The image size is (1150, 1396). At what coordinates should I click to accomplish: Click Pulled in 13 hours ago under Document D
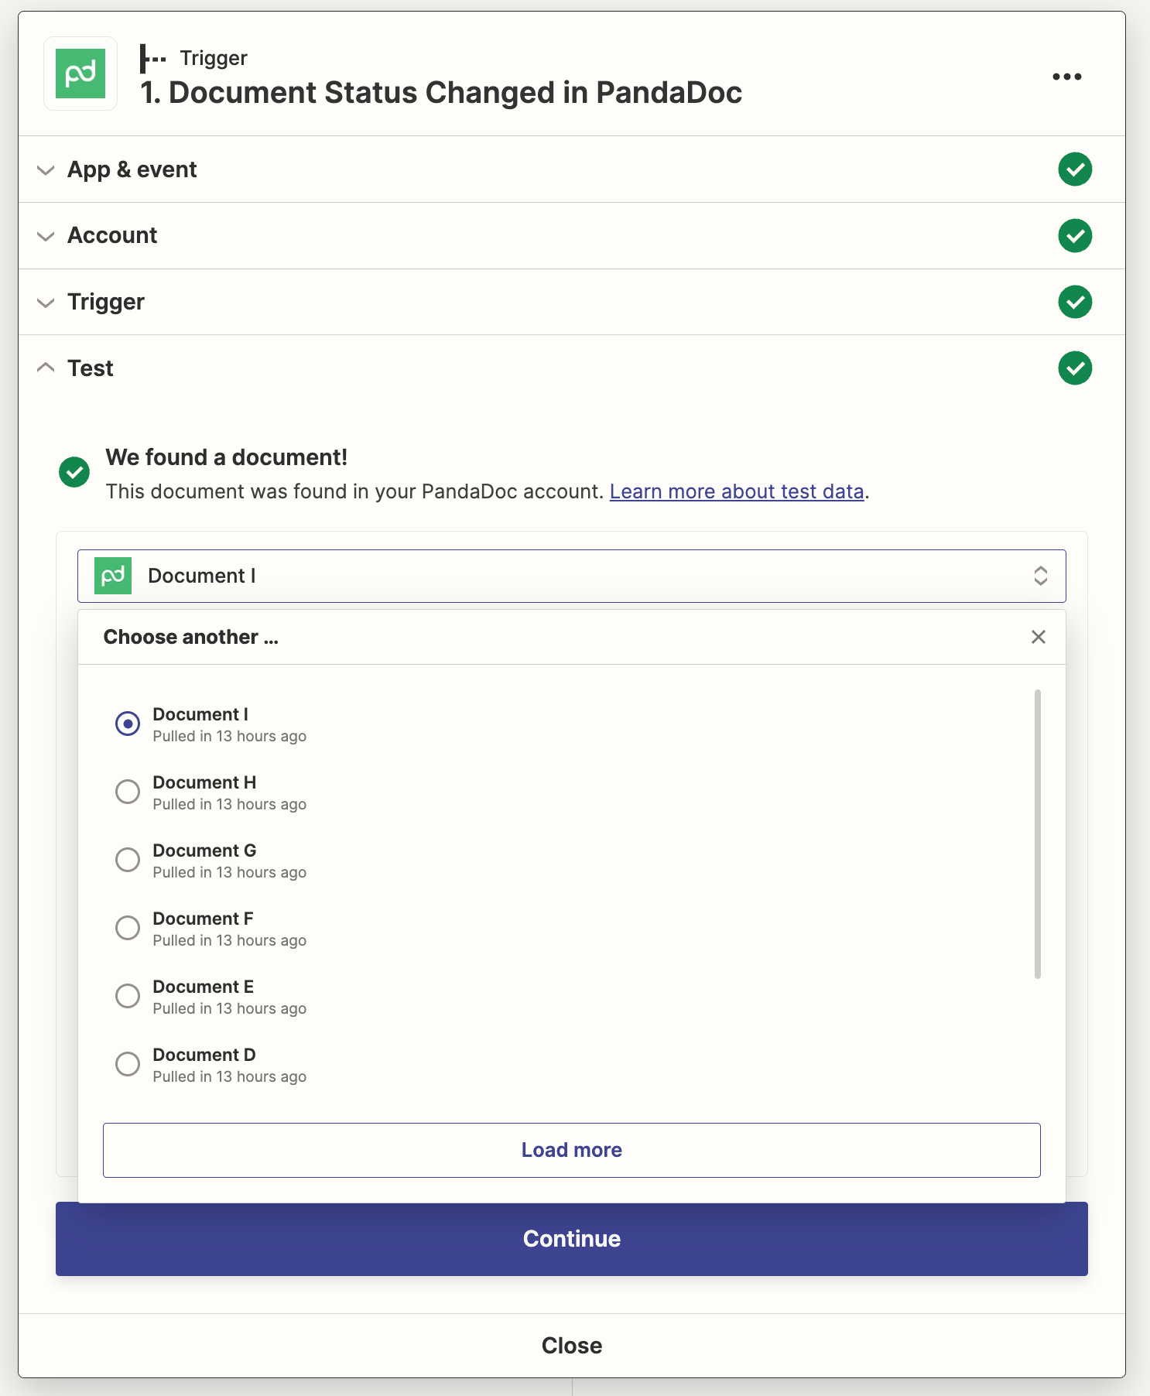tap(230, 1076)
